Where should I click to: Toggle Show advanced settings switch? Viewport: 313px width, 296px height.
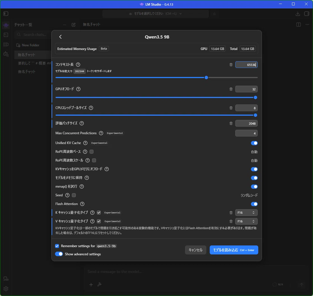coord(59,254)
